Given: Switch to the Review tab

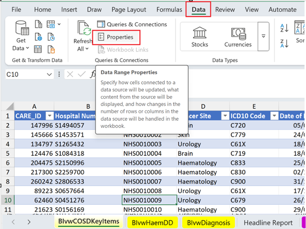Looking at the screenshot, I should pyautogui.click(x=225, y=9).
